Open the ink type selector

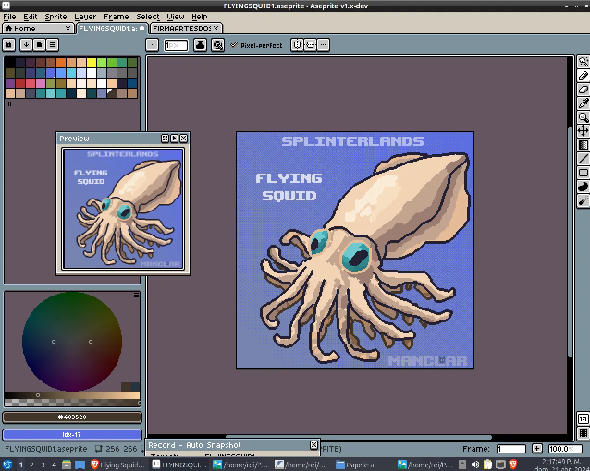[x=200, y=45]
